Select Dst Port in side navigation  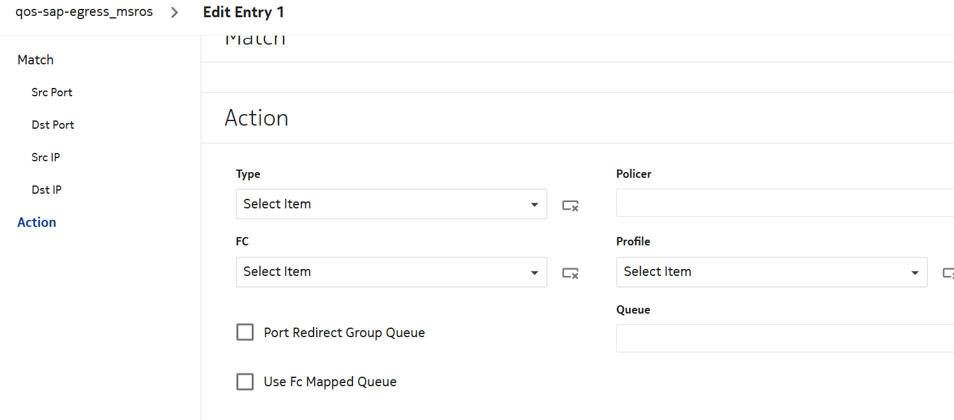(x=53, y=125)
